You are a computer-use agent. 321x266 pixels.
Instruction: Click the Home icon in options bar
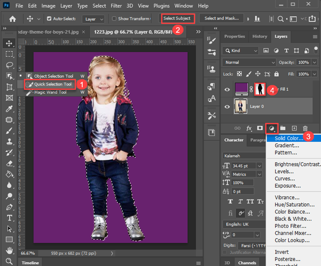pyautogui.click(x=12, y=19)
